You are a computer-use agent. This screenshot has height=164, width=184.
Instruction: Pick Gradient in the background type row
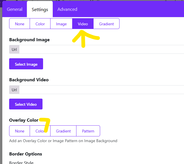tap(106, 24)
